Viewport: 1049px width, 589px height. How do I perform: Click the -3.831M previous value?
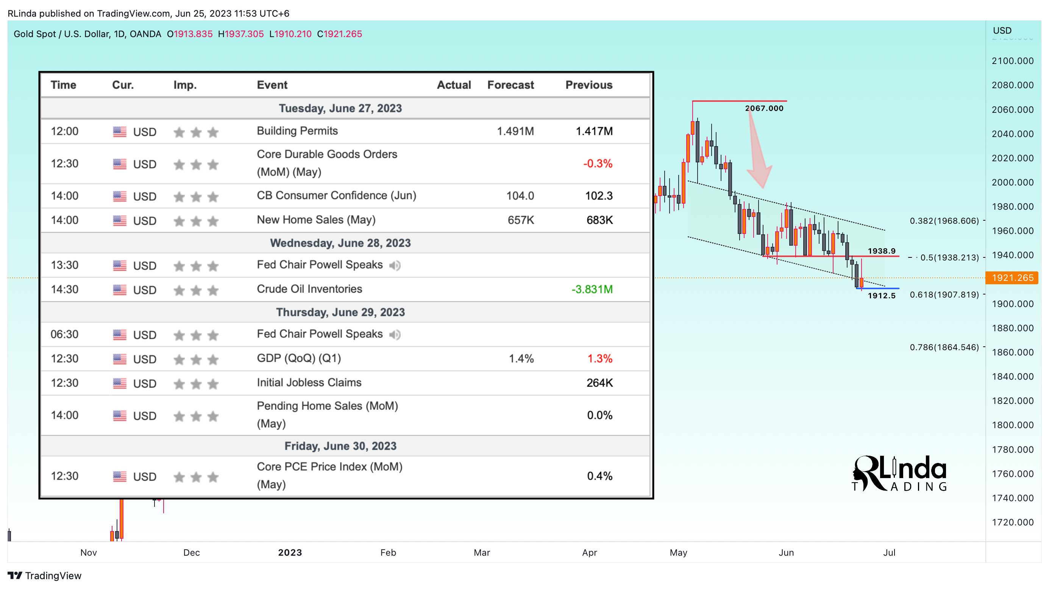[592, 290]
